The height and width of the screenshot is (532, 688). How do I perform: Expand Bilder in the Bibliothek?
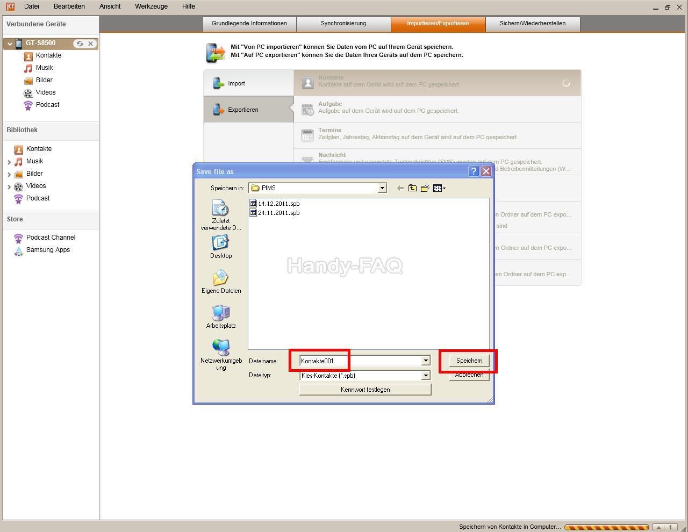click(9, 174)
